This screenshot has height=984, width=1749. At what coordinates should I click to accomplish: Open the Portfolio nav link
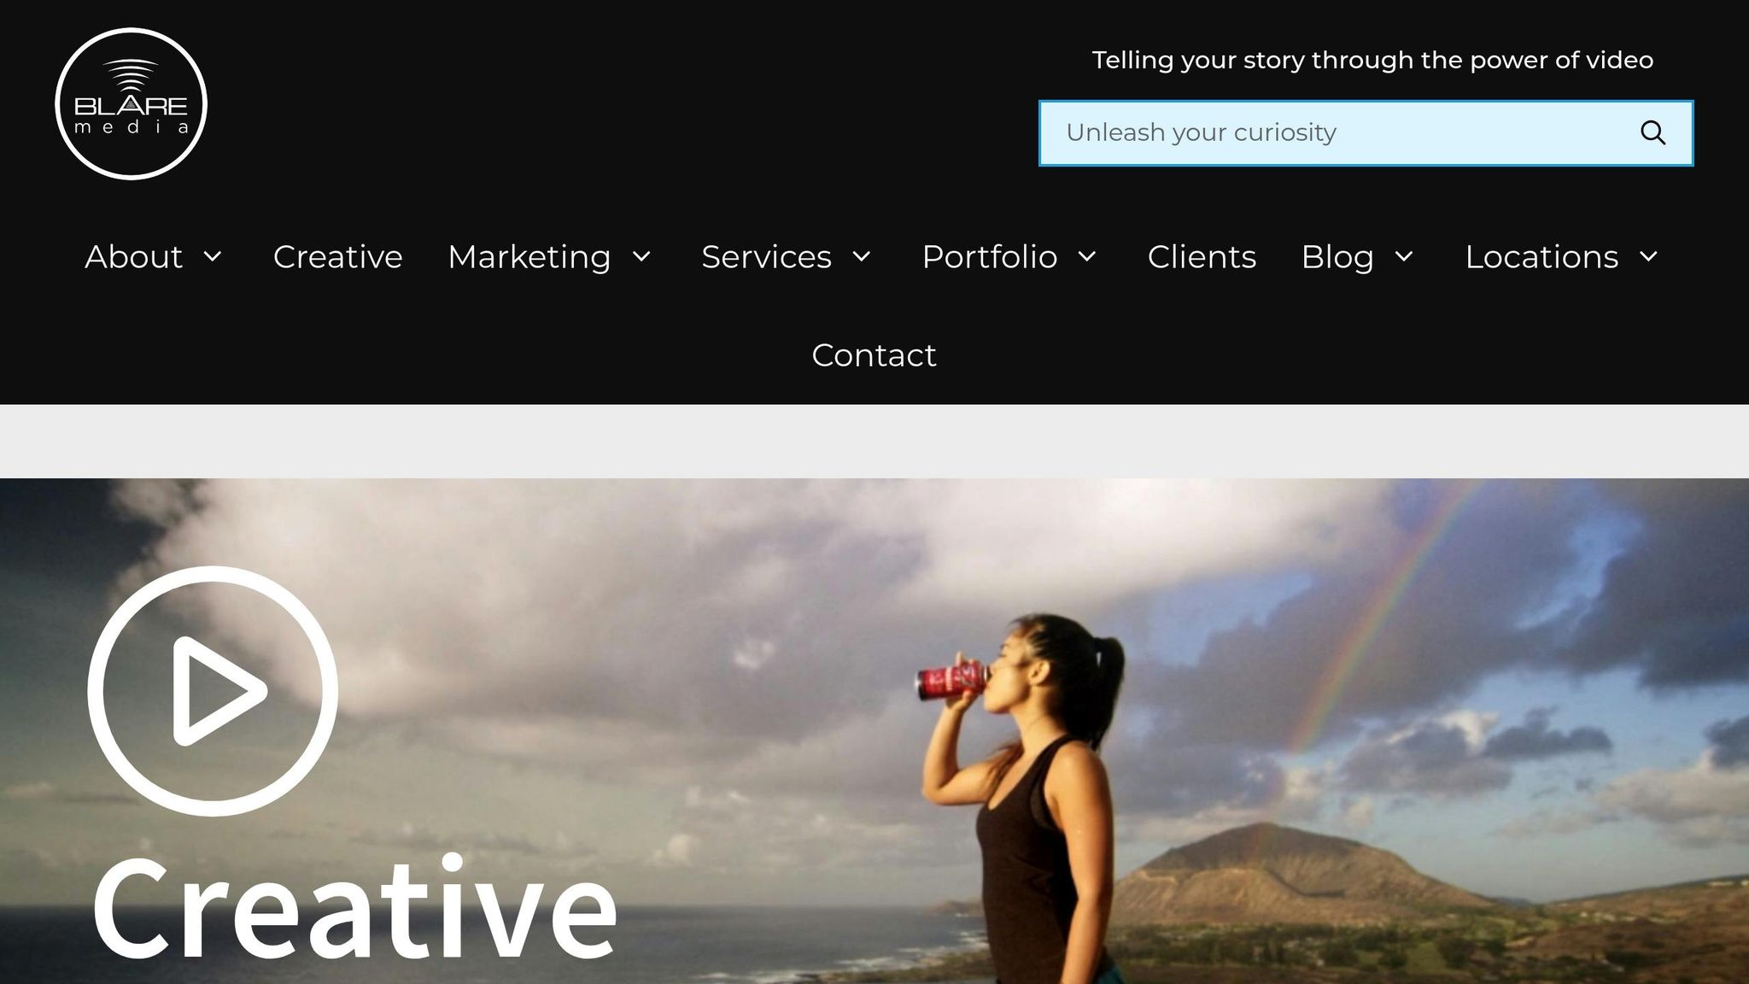point(990,256)
